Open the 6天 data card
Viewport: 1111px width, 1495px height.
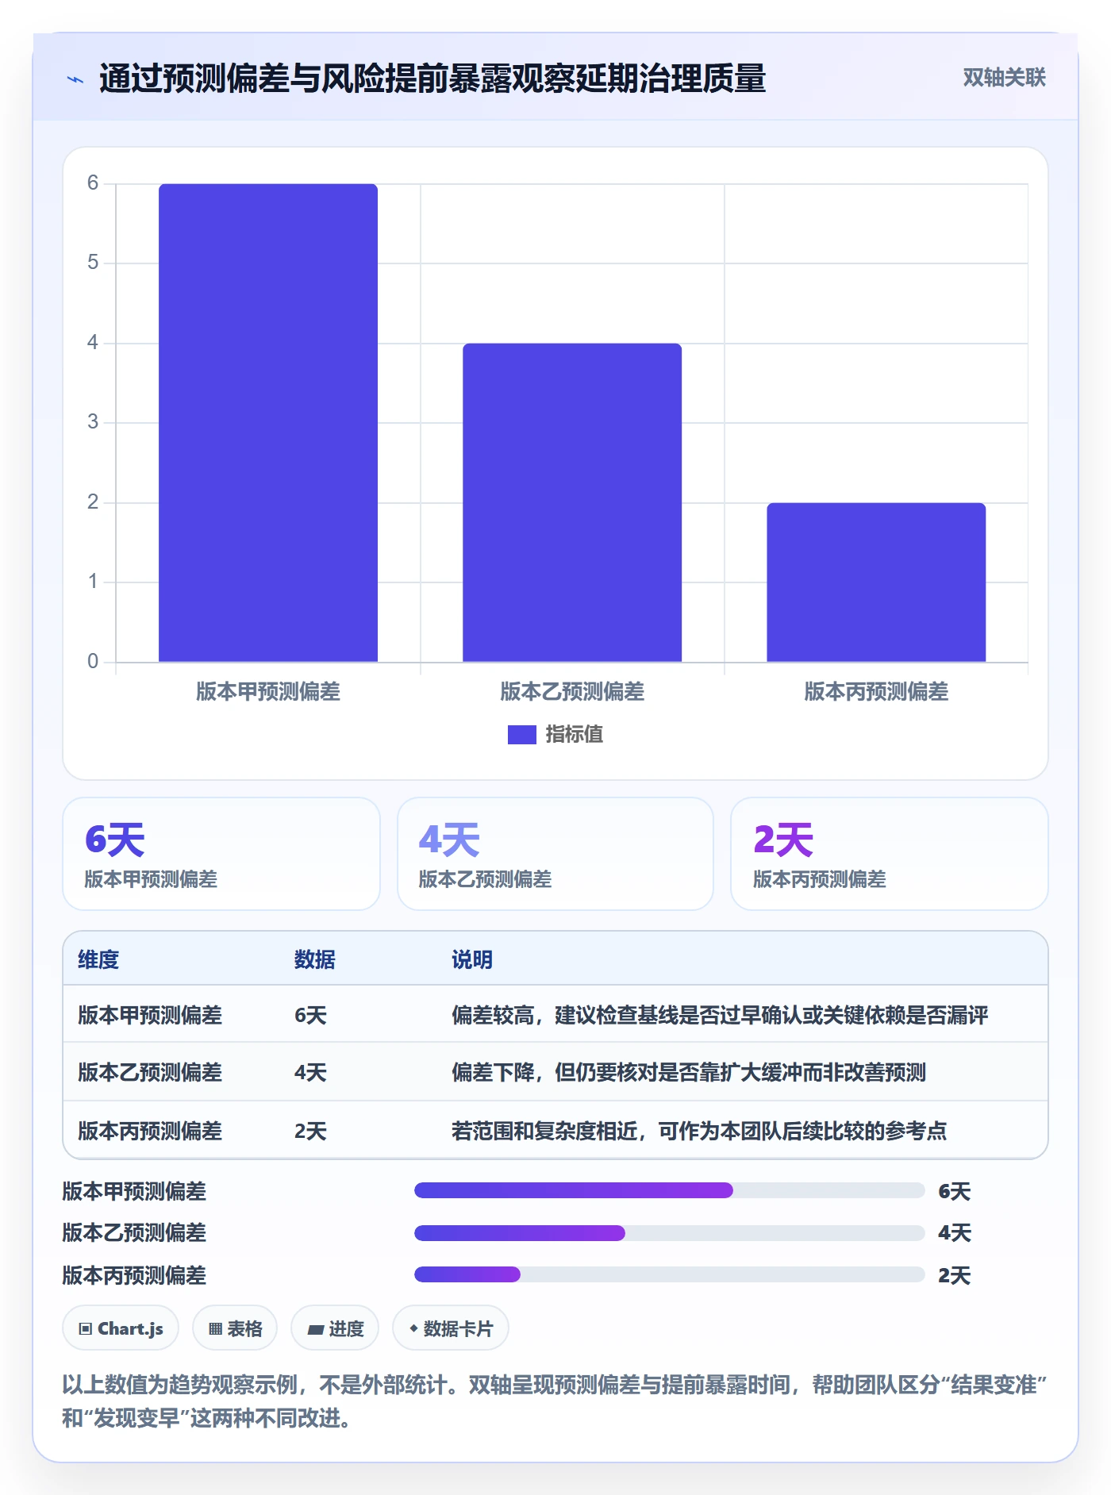coord(221,854)
